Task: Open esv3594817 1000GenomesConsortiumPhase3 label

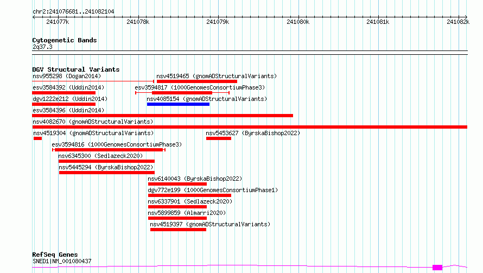Action: (x=200, y=87)
